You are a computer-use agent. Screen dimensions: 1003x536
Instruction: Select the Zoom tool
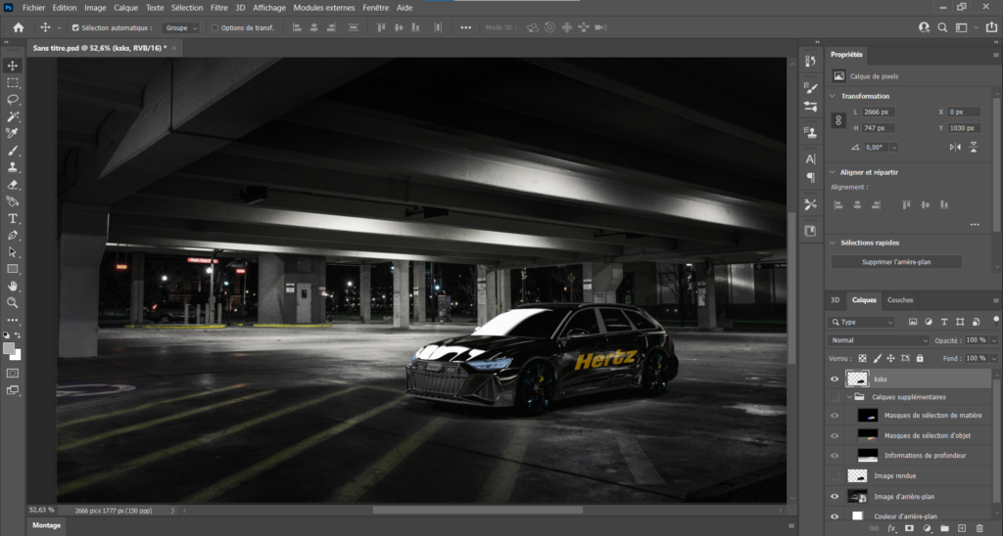coord(13,303)
